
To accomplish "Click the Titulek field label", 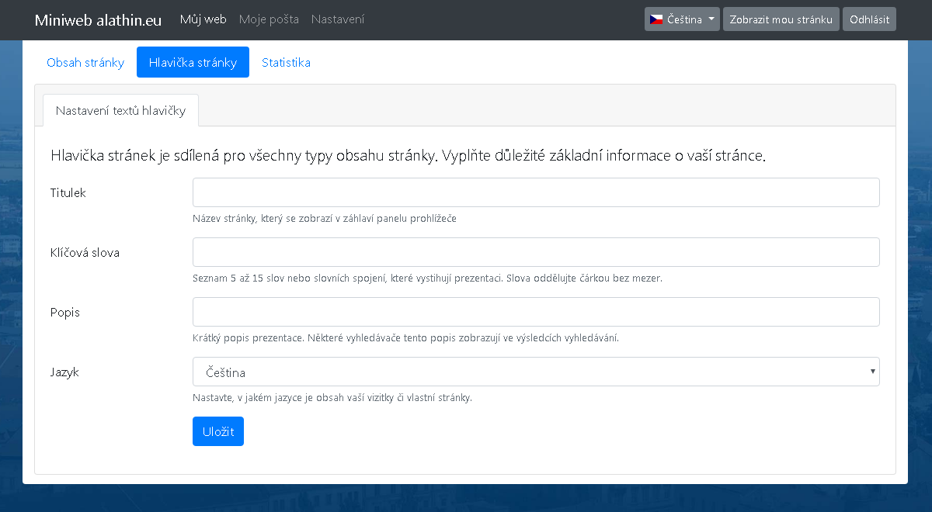I will [x=68, y=192].
